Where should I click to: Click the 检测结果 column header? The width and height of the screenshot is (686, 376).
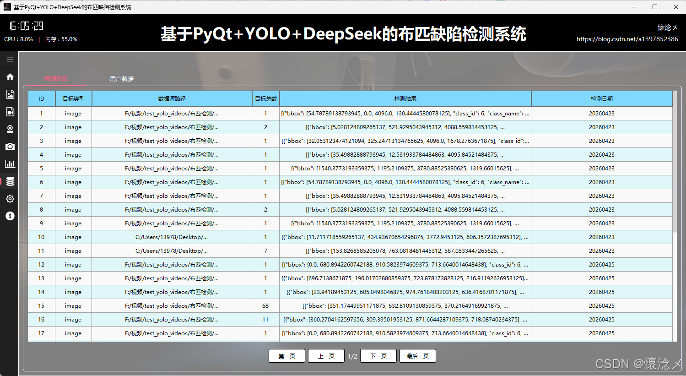coord(405,99)
